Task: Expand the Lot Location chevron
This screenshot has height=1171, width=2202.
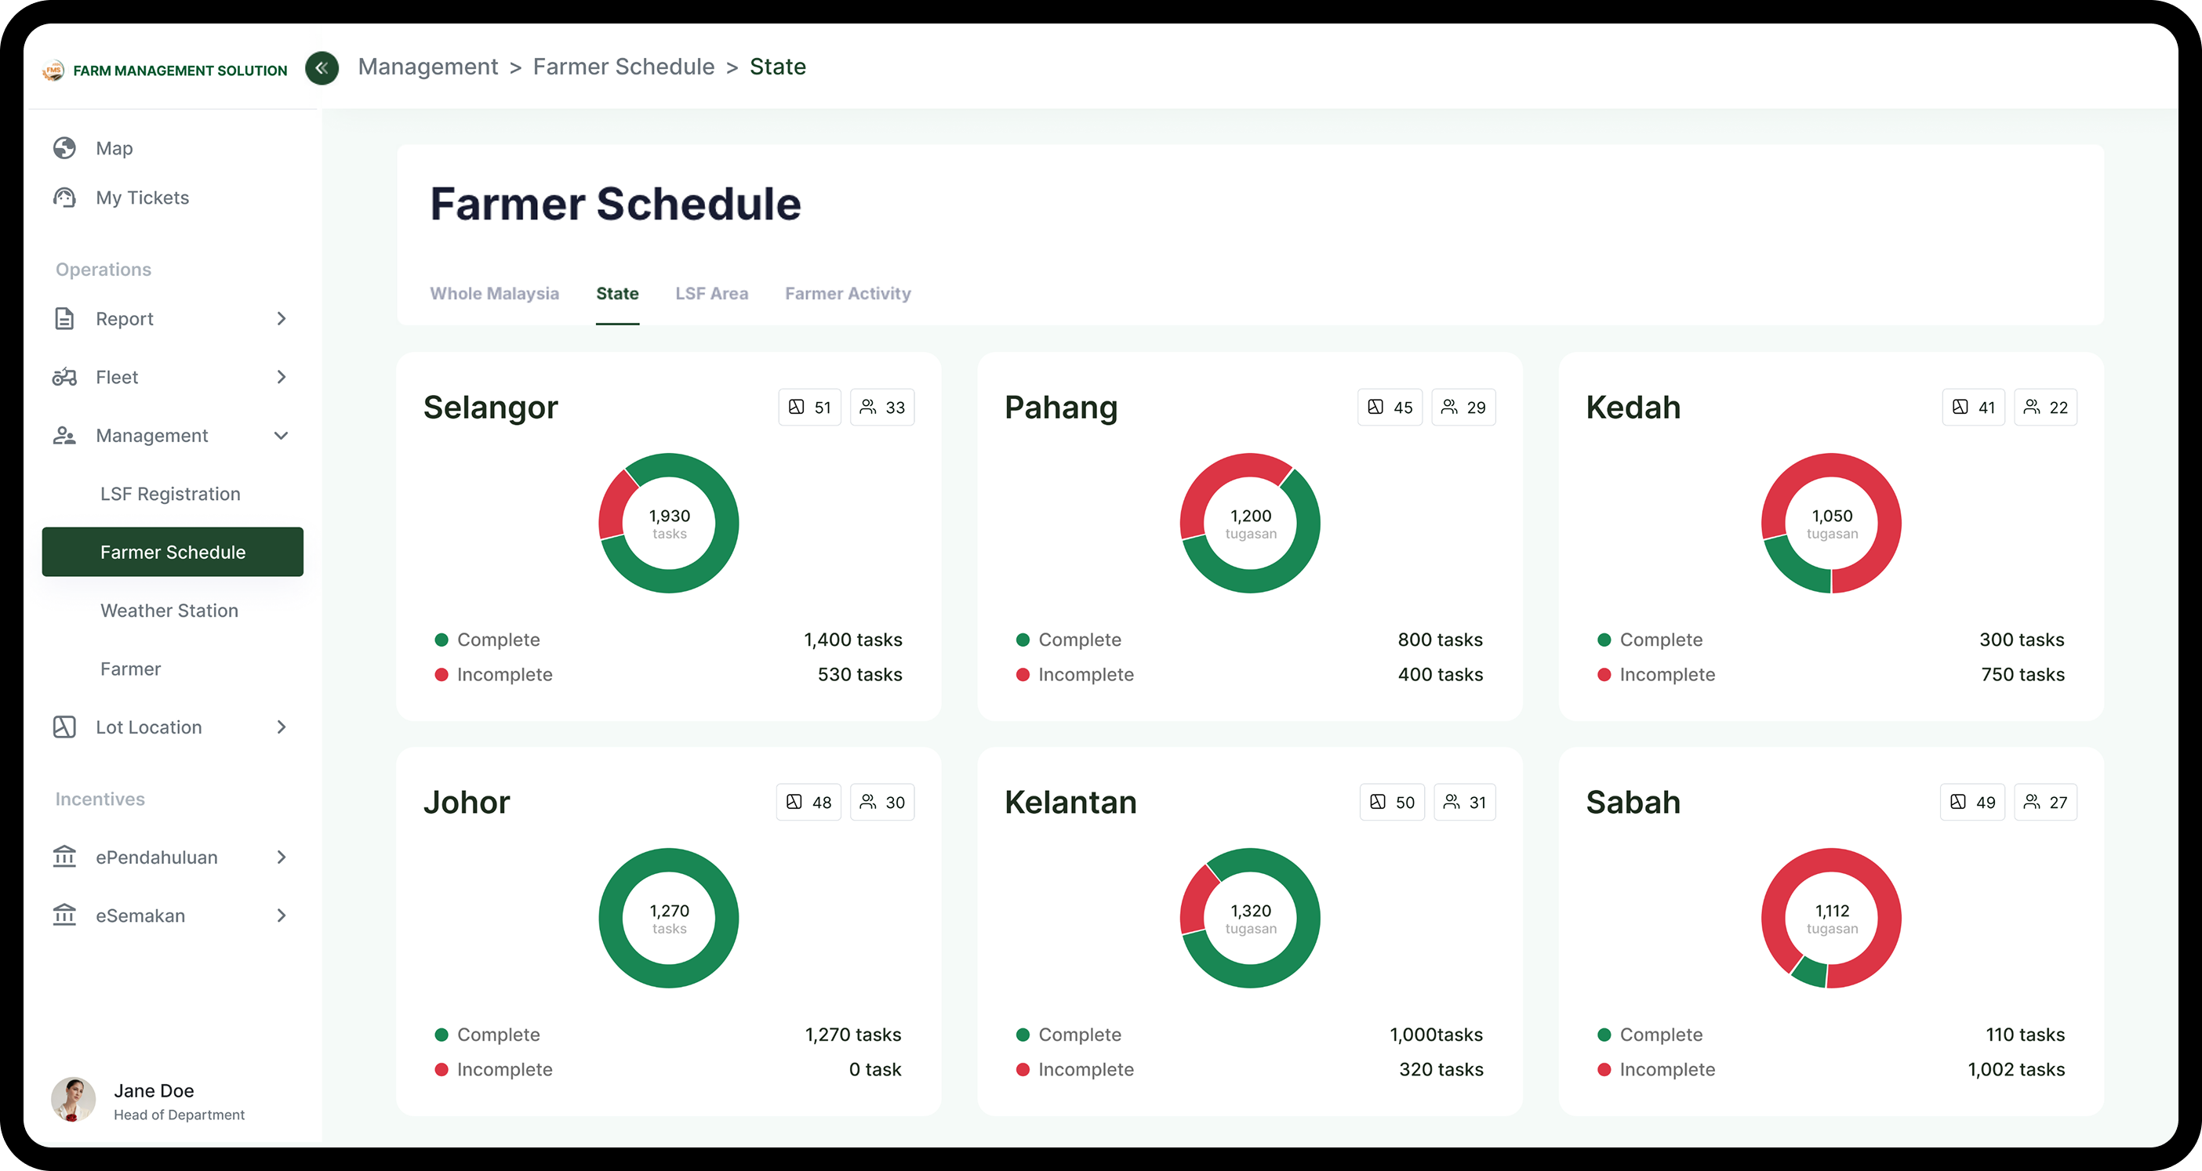Action: click(x=282, y=727)
